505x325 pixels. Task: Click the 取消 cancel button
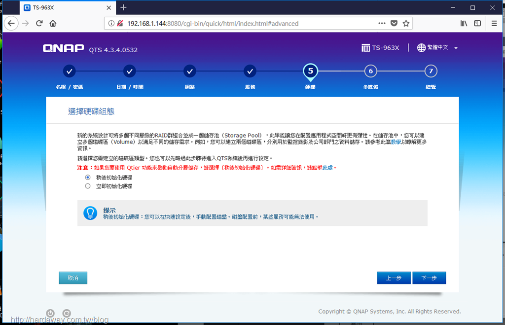tap(73, 278)
